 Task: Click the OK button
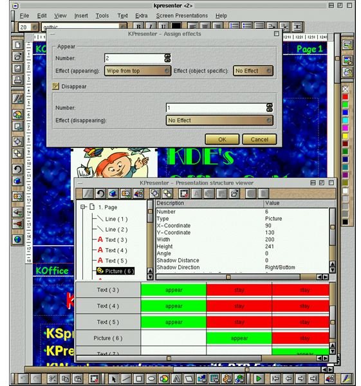pyautogui.click(x=222, y=140)
